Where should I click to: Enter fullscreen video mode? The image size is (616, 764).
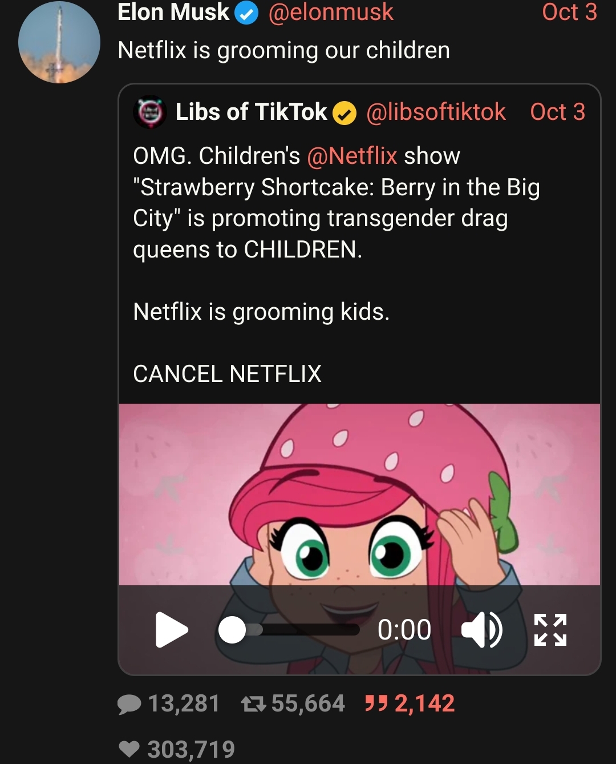point(550,630)
